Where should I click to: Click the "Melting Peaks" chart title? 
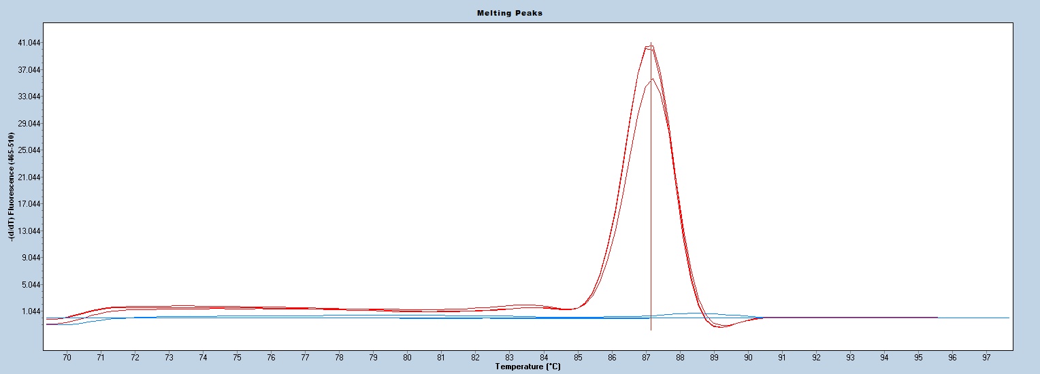click(x=519, y=13)
